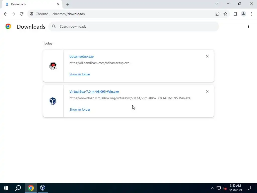Click the Chrome taskbar icon
The width and height of the screenshot is (257, 193).
(x=31, y=188)
